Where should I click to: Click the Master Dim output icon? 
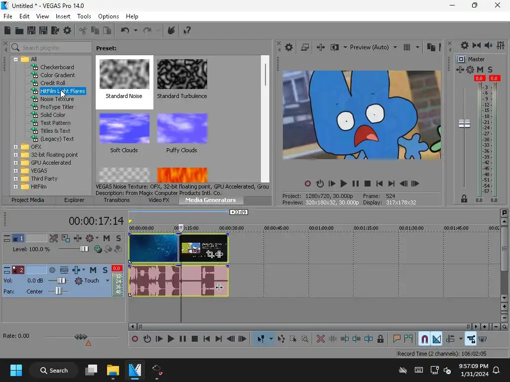(x=488, y=45)
